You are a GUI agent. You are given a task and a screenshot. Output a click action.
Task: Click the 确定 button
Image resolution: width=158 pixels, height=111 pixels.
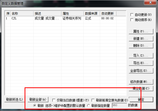[x=141, y=100]
